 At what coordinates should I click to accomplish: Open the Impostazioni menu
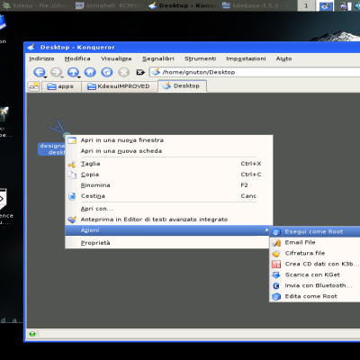point(246,58)
